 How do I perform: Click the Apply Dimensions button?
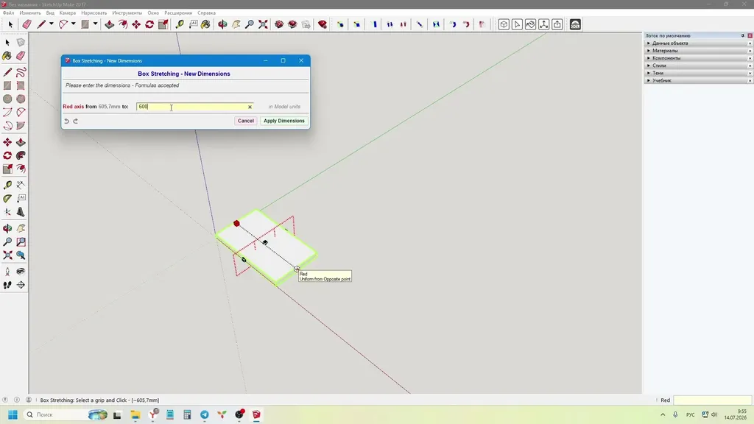283,121
